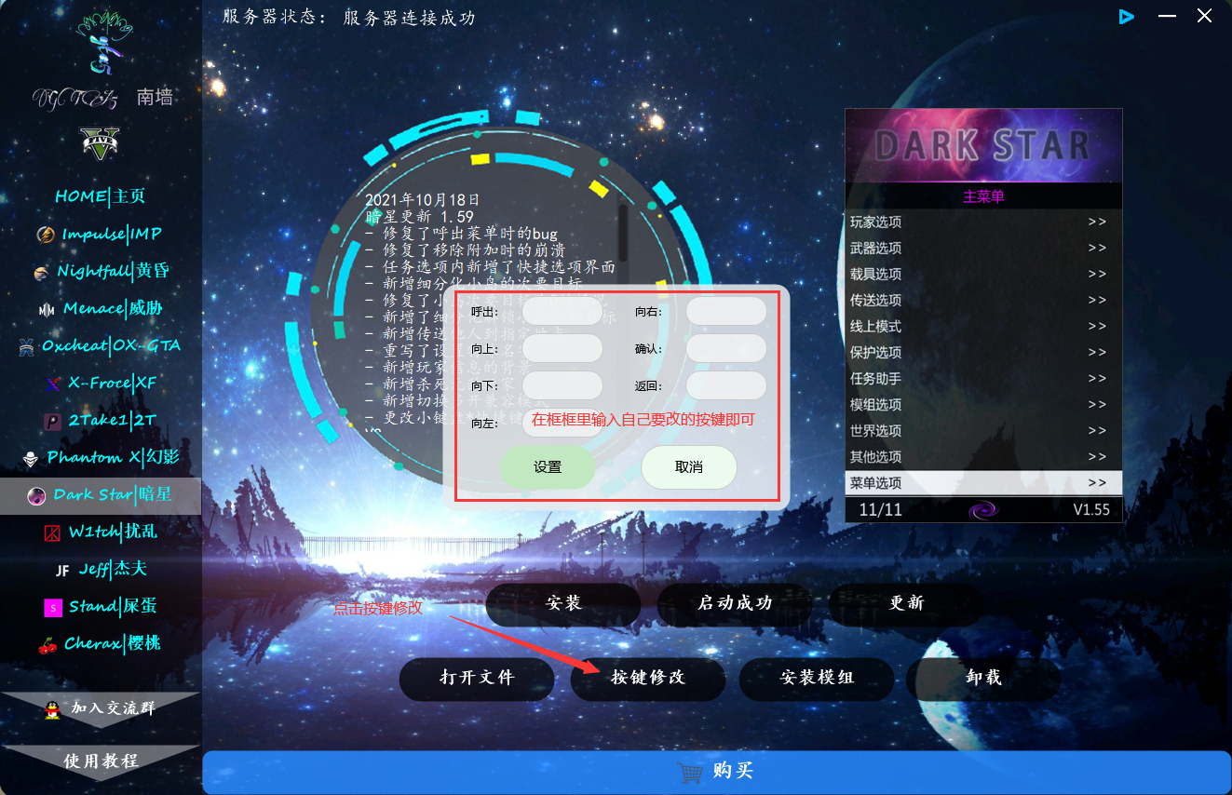Expand 玩家选项 via its >> arrow
Image resolution: width=1232 pixels, height=795 pixels.
[1097, 222]
